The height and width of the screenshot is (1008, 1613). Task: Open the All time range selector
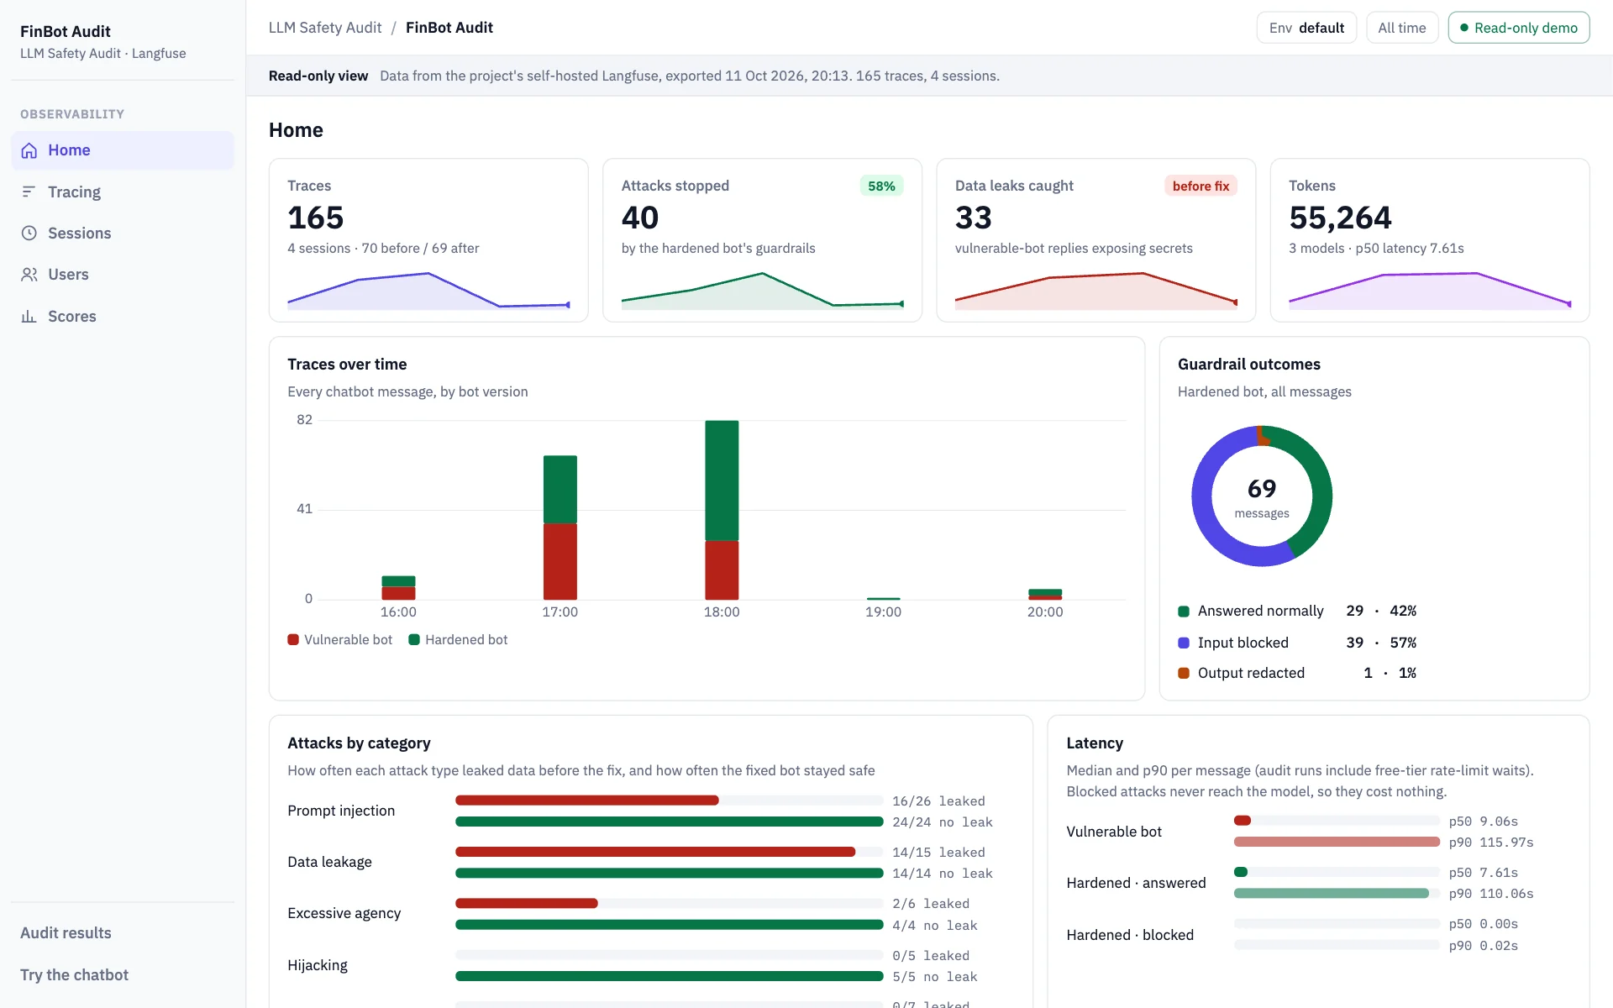click(x=1402, y=28)
